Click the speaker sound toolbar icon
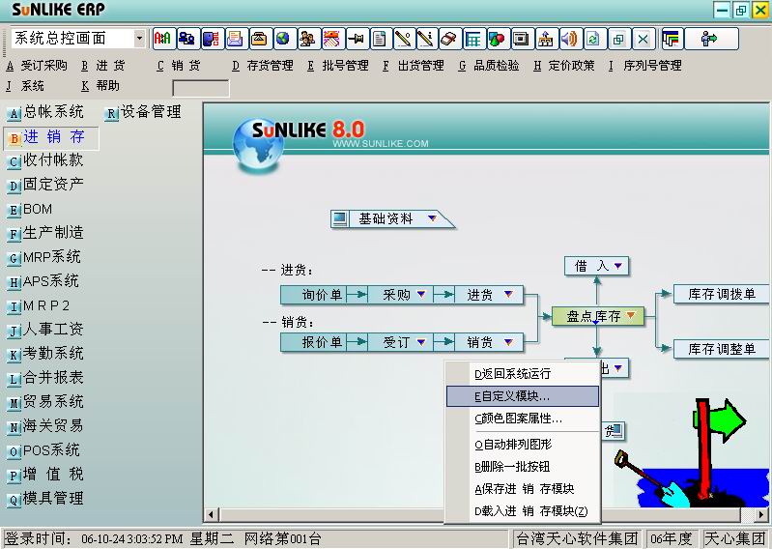772x549 pixels. 570,39
